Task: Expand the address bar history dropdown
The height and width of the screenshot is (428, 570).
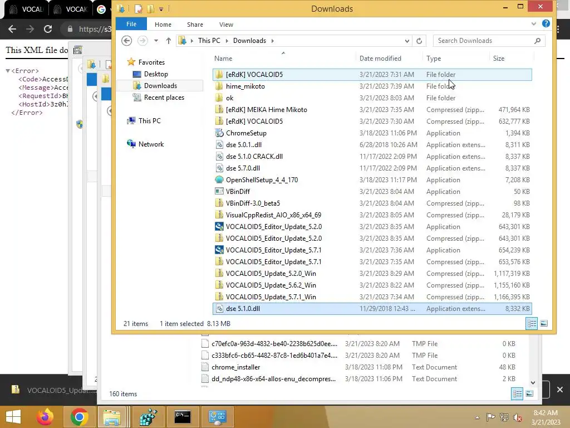Action: (407, 41)
